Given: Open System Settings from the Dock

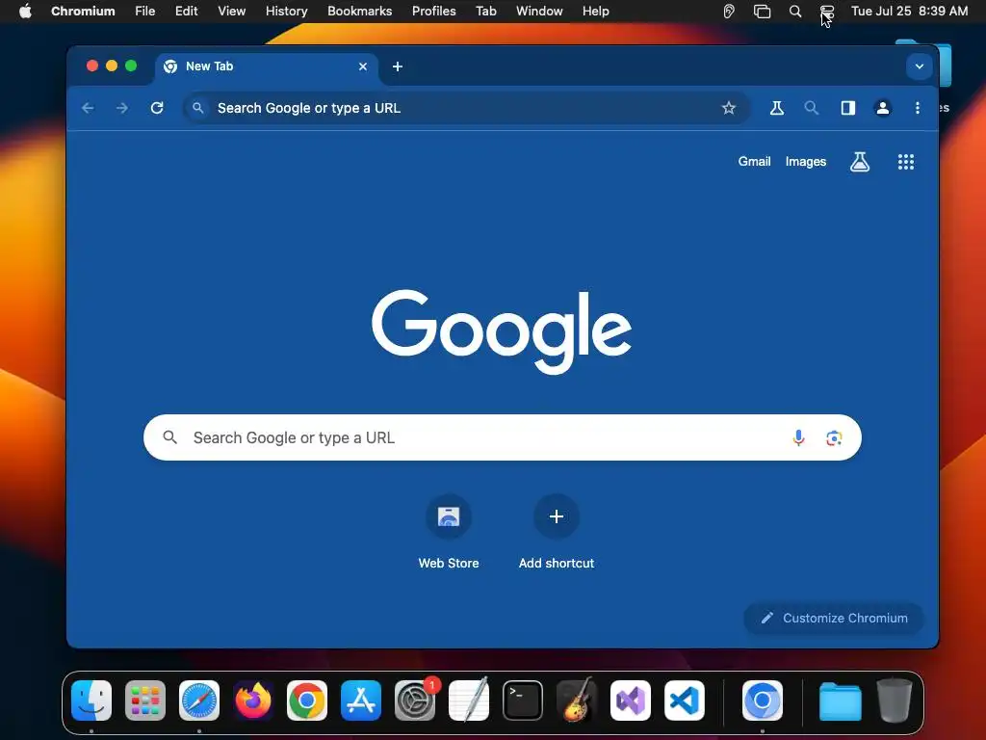Looking at the screenshot, I should point(415,700).
